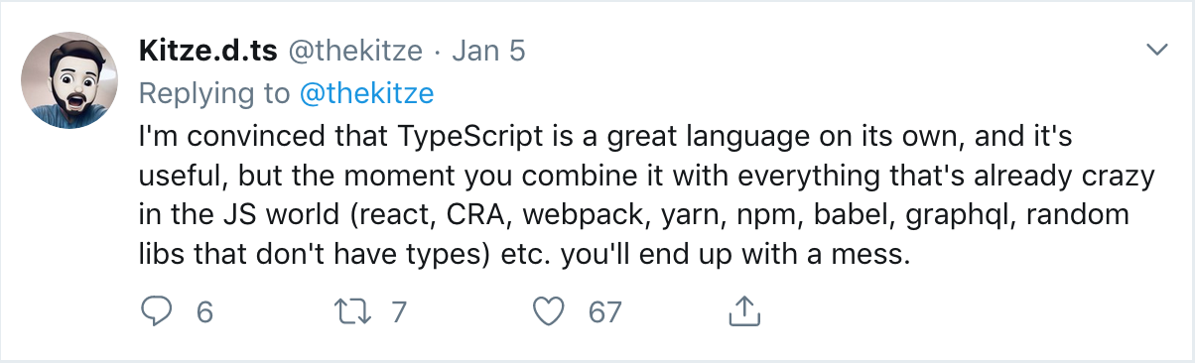This screenshot has width=1195, height=363.
Task: Open the tweet permalink via Jan 5
Action: tap(488, 51)
